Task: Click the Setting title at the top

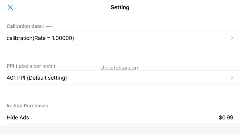Action: pyautogui.click(x=120, y=7)
